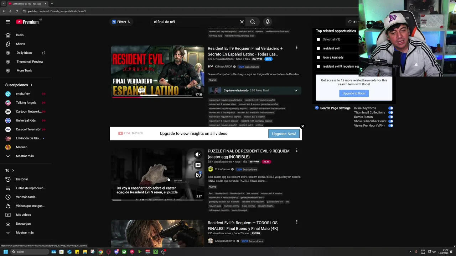Open the Resident Evil Final Verdadero thumbnail
Image resolution: width=456 pixels, height=256 pixels.
(157, 71)
